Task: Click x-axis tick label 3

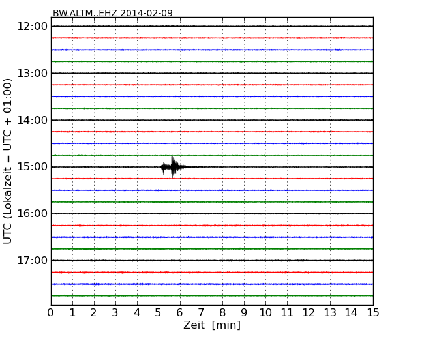Action: [x=115, y=312]
